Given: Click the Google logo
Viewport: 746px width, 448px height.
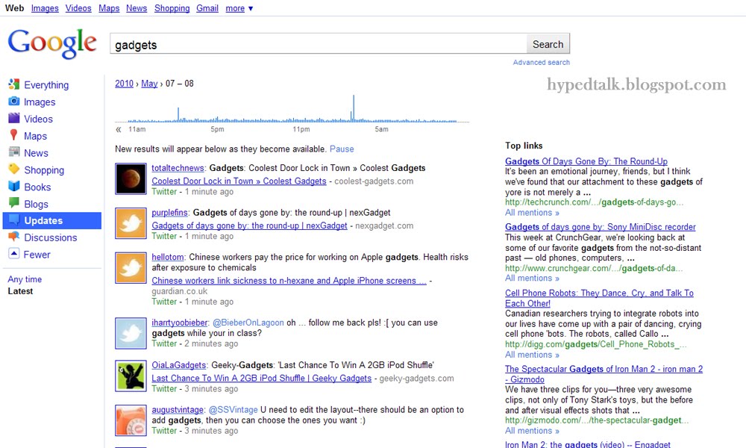Looking at the screenshot, I should click(52, 44).
